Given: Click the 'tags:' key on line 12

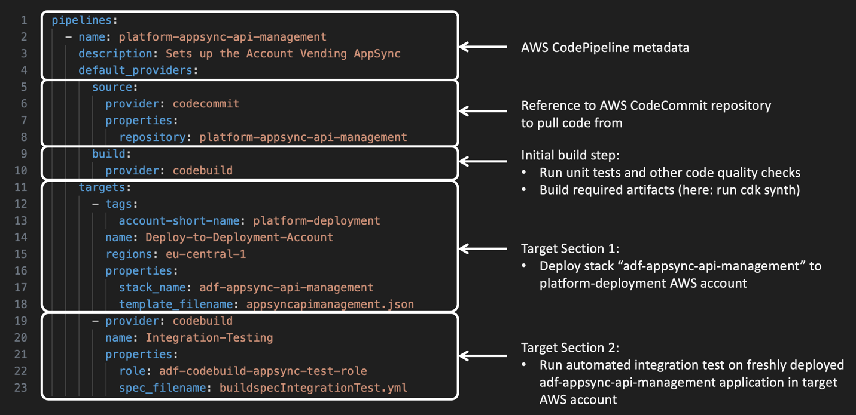Looking at the screenshot, I should pyautogui.click(x=121, y=204).
